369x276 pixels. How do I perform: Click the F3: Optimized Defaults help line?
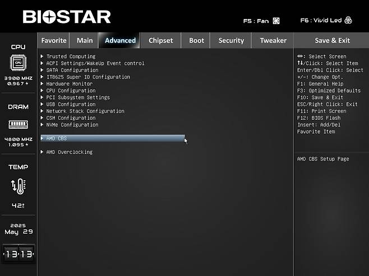[x=329, y=91]
